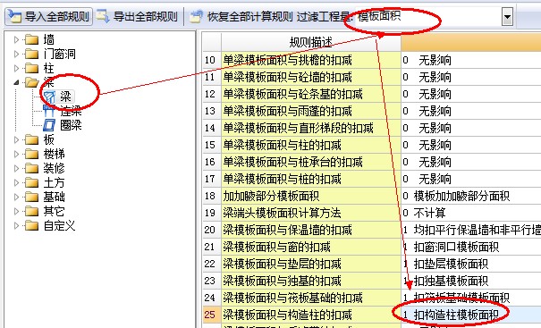Viewport: 541px width, 328px height.
Task: Expand the 装修 tree node
Action: click(x=16, y=168)
